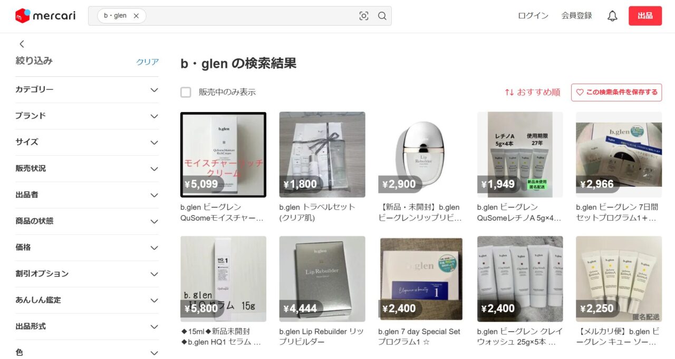Enable 販売中のみ表示 checkbox

coord(186,92)
